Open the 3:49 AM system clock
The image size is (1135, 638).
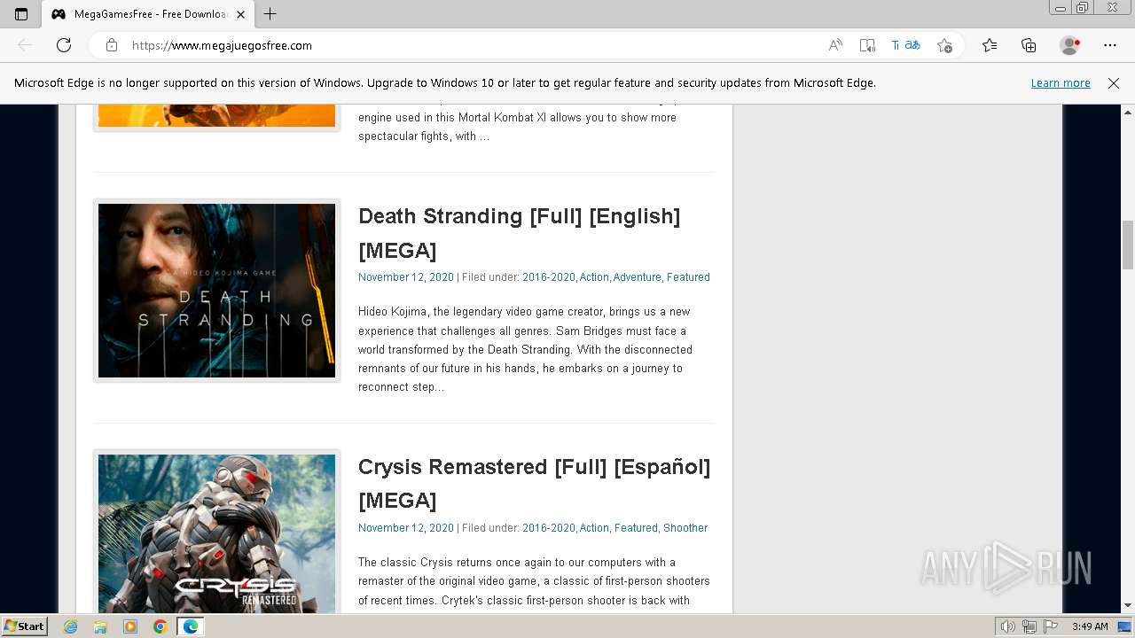(1090, 626)
